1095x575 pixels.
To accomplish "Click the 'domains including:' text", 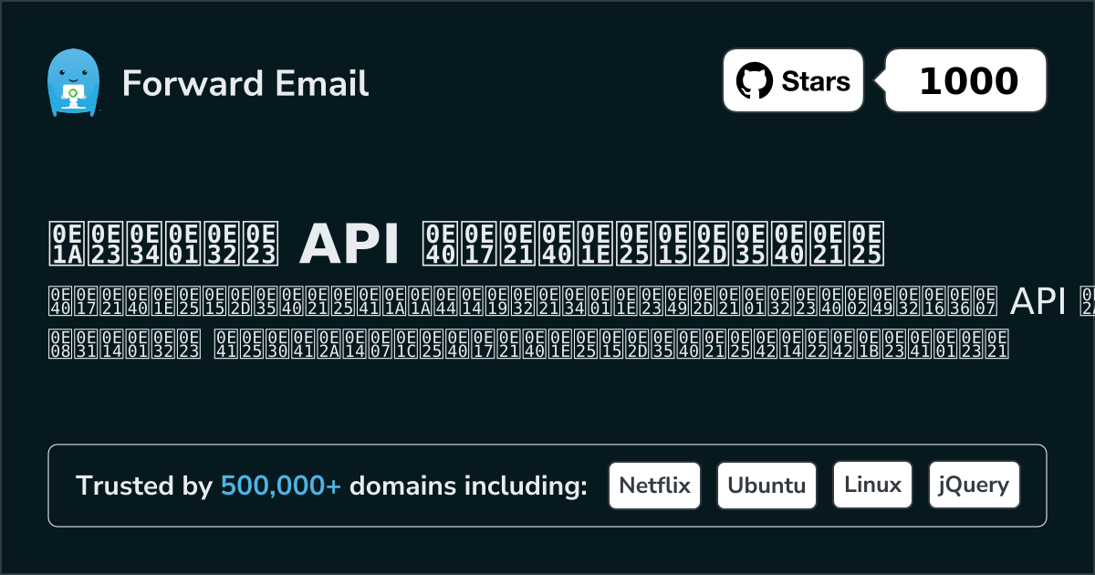I will (x=468, y=486).
